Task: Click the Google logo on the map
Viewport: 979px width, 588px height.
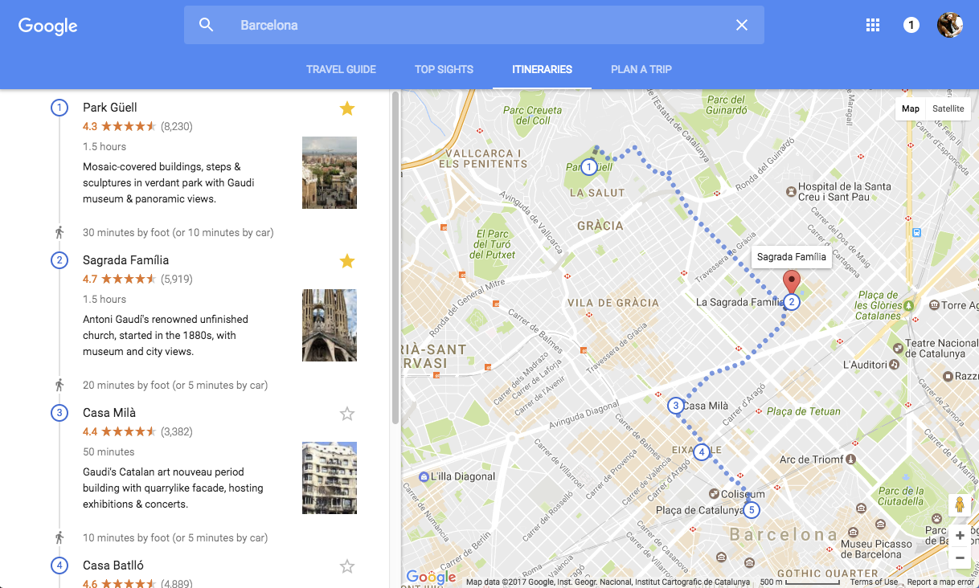Action: [x=431, y=577]
